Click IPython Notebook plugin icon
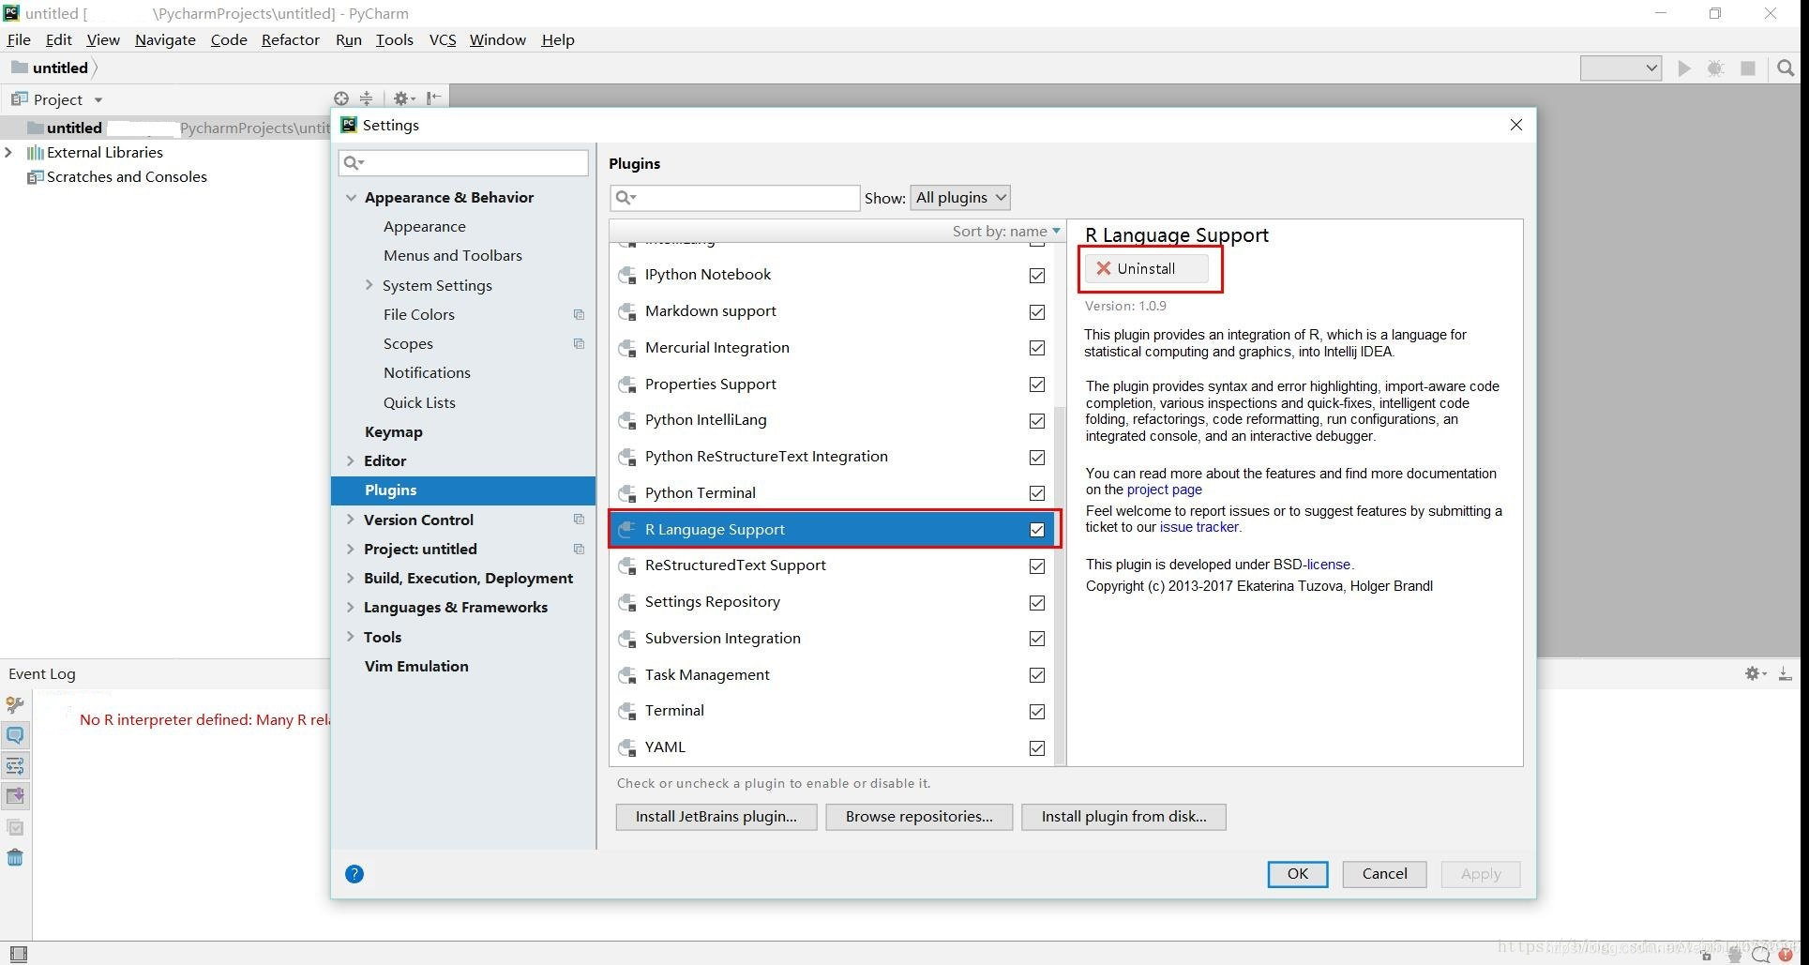This screenshot has width=1809, height=965. tap(627, 275)
